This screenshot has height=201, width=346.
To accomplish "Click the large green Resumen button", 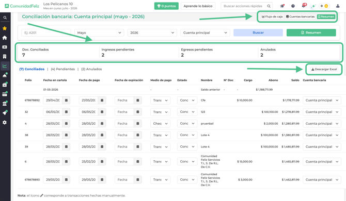I will coord(311,32).
